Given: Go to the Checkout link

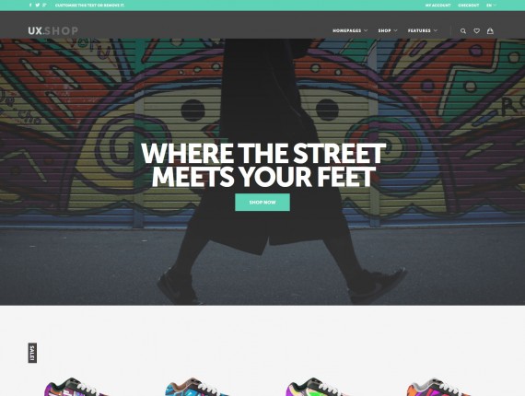Looking at the screenshot, I should (x=469, y=6).
